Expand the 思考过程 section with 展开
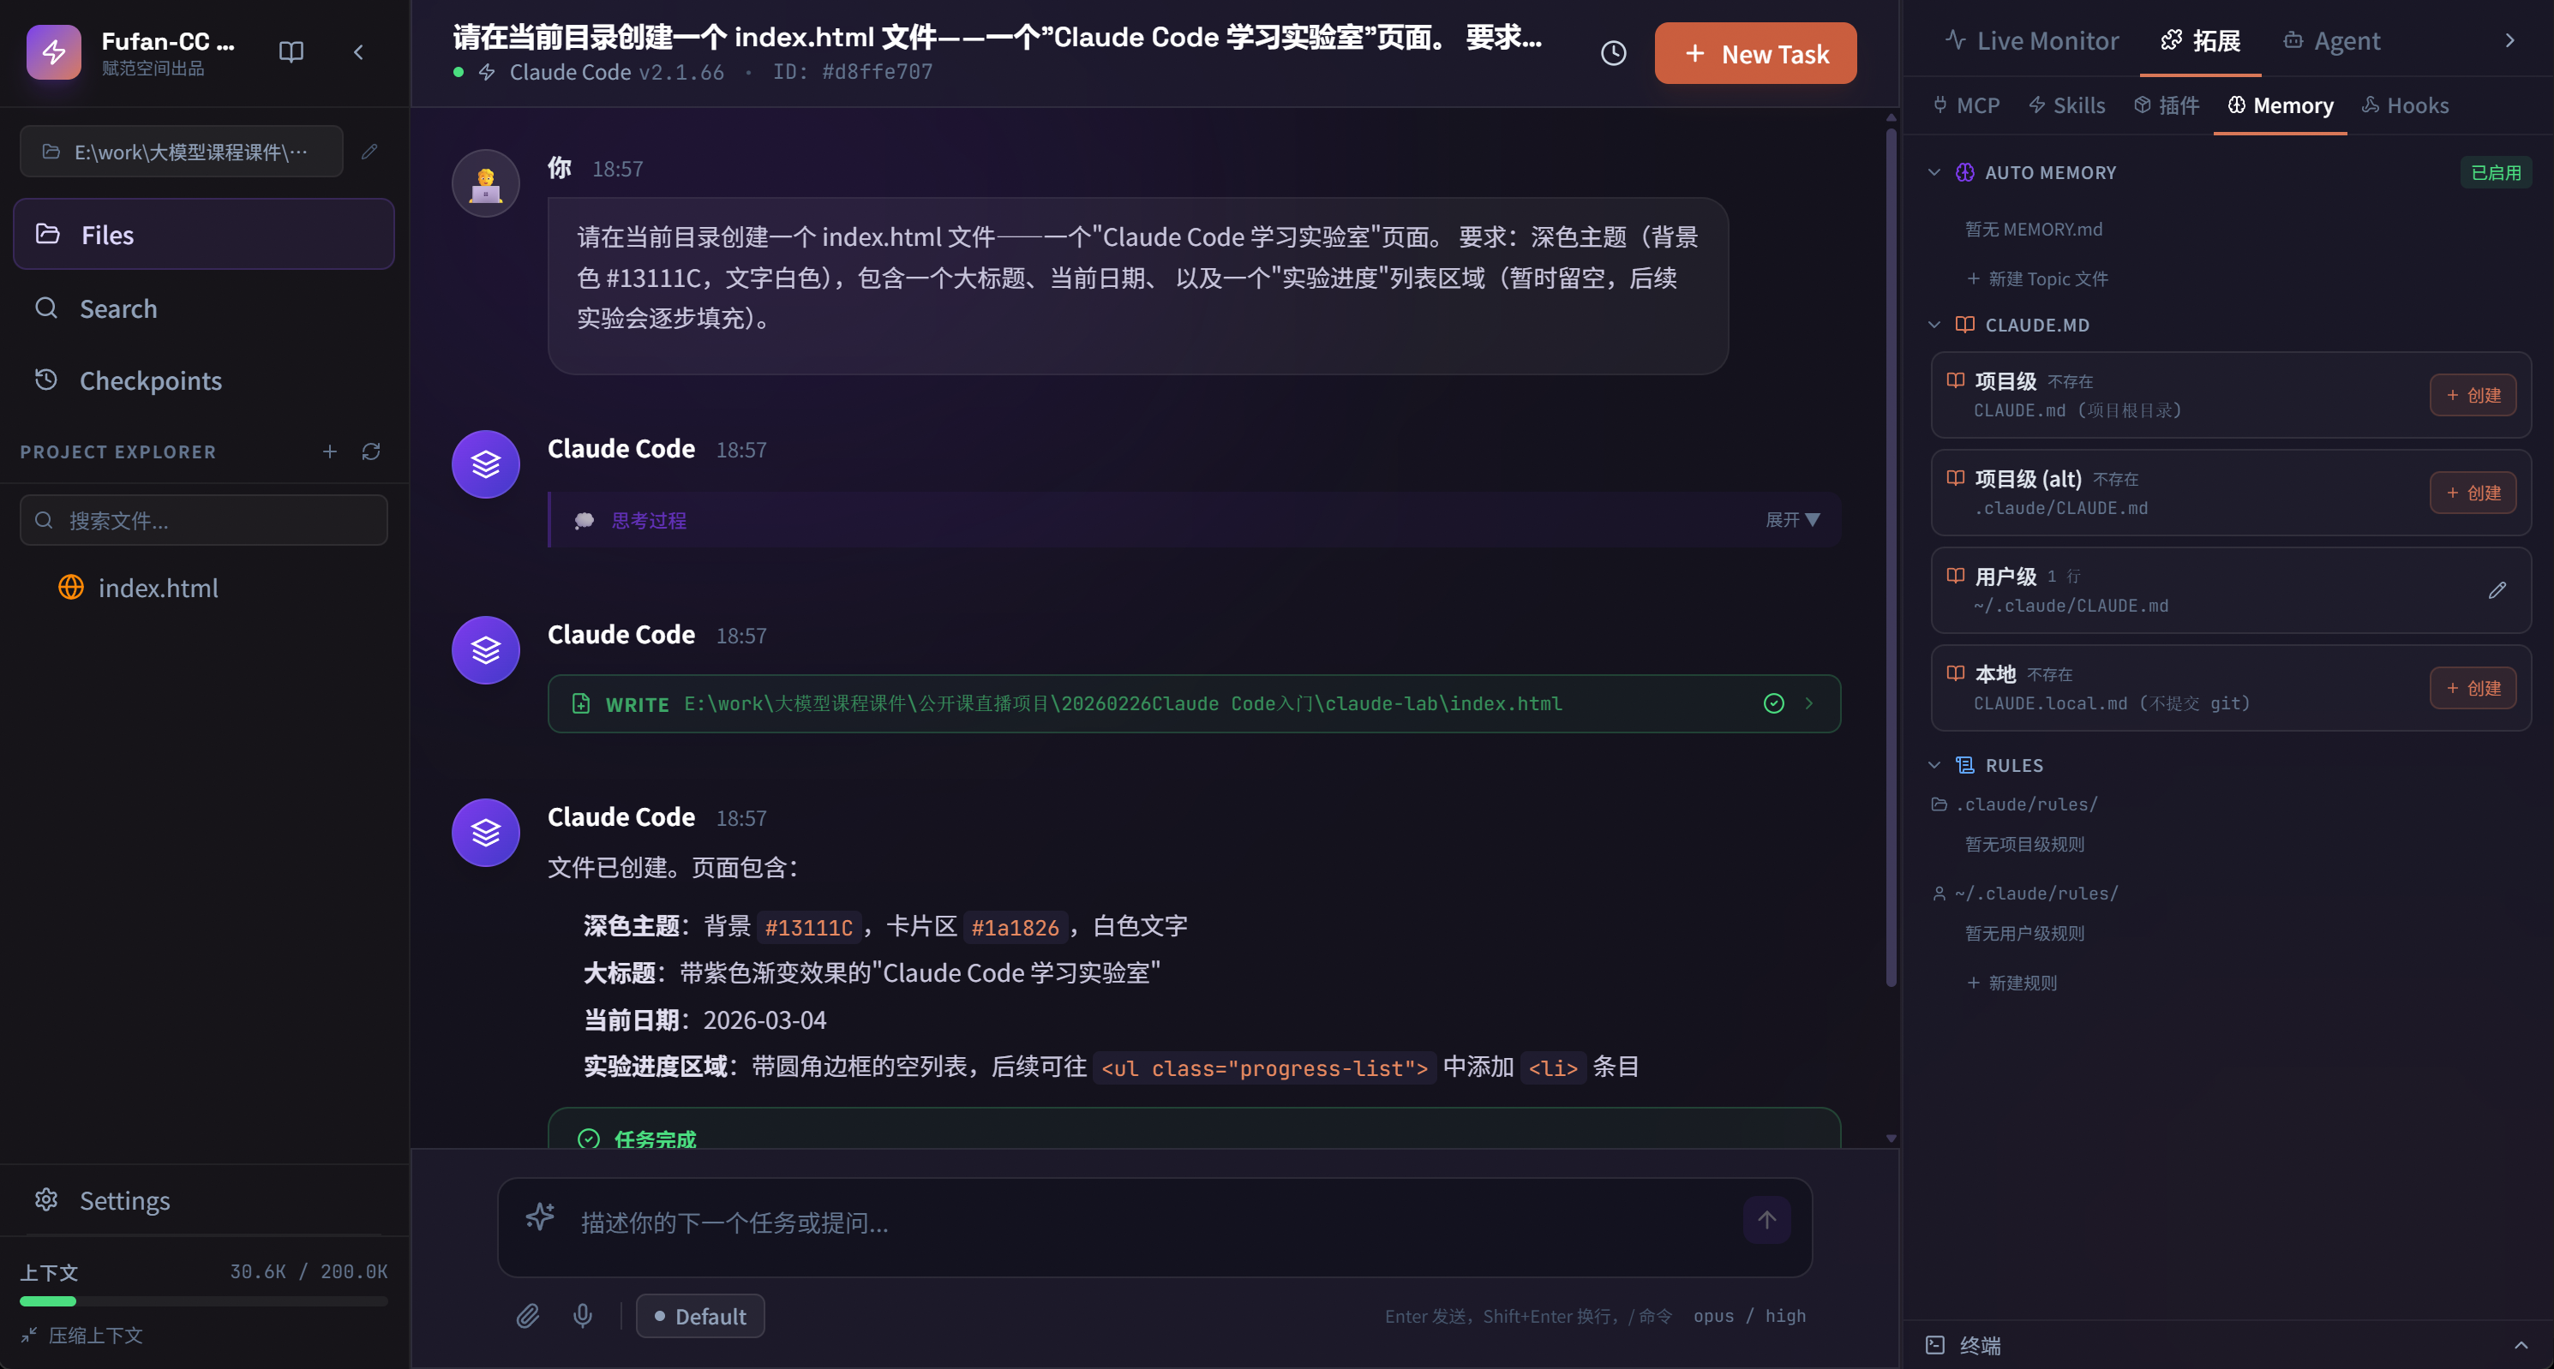 [1791, 519]
